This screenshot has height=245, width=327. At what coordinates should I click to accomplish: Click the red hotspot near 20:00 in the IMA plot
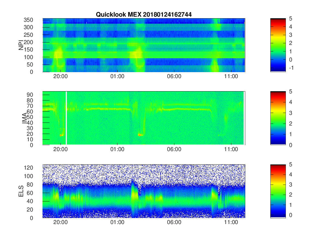pyautogui.click(x=61, y=135)
